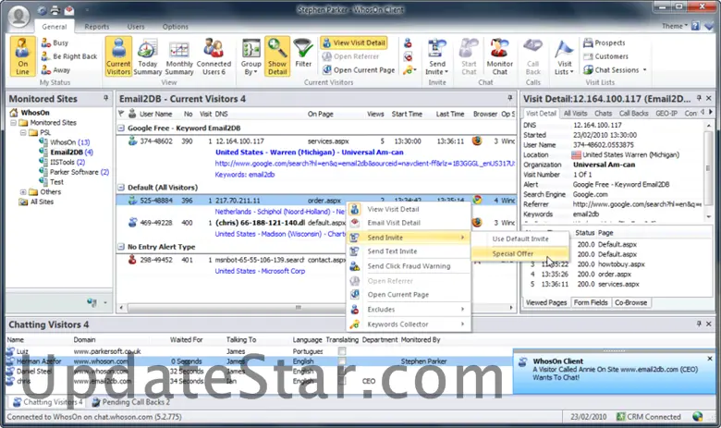Collapse Default (All Visitors) group
Screen dimensions: 721x428
[121, 188]
